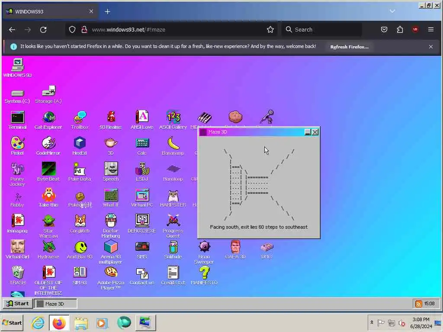Open Save to Pocket icon
Viewport: 443px width, 332px height.
click(x=384, y=29)
